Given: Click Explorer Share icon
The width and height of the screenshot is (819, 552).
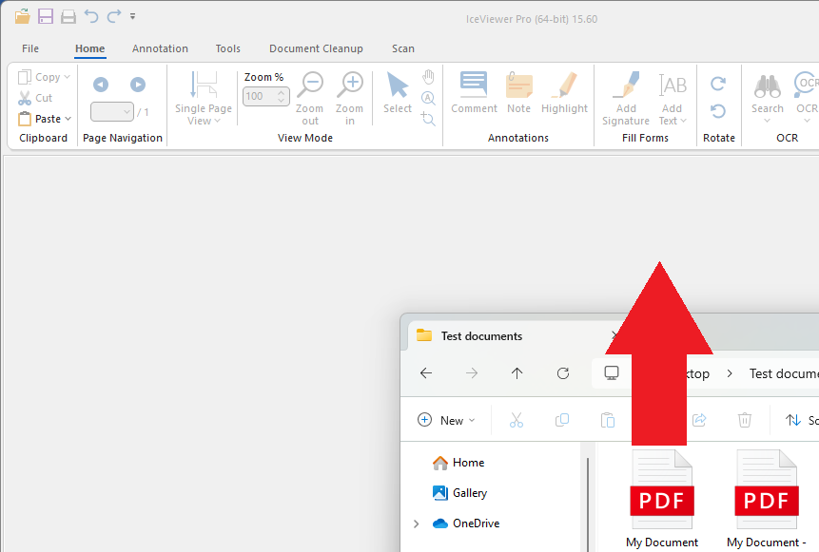Looking at the screenshot, I should coord(699,420).
